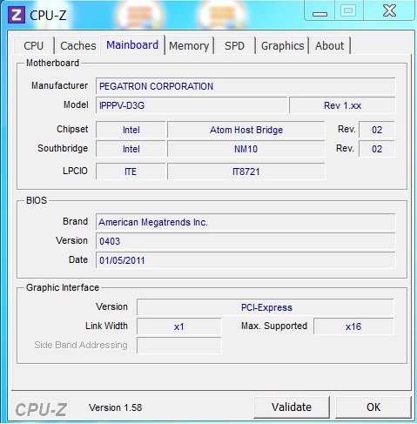Viewport: 417px width, 424px height.
Task: Click the OK button
Action: click(373, 407)
